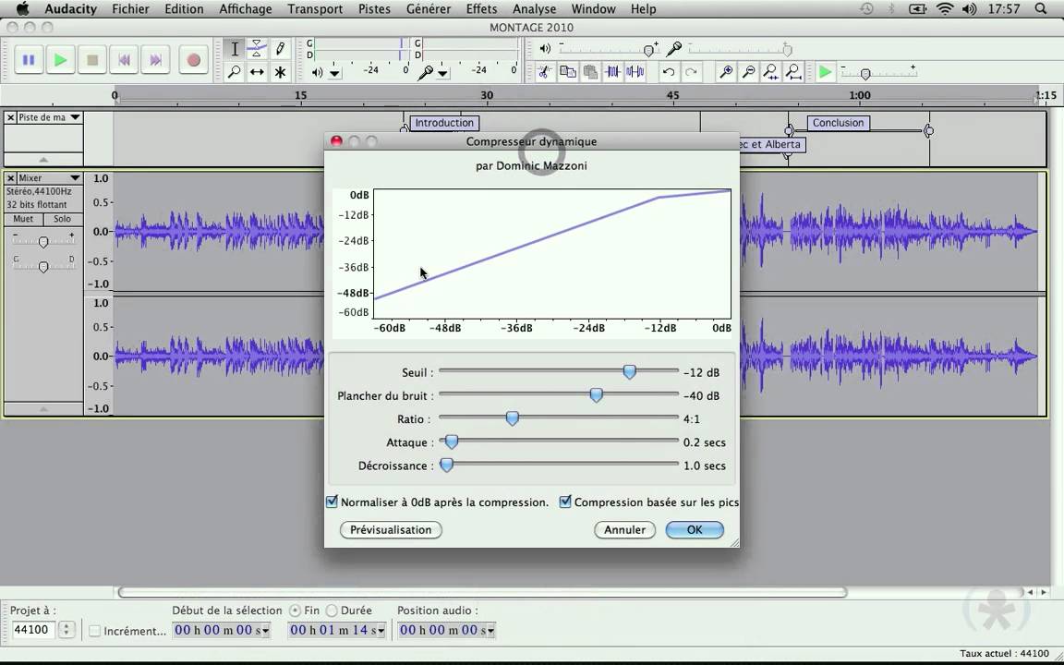1064x665 pixels.
Task: Open the output meter speaker dropdown
Action: [x=333, y=73]
